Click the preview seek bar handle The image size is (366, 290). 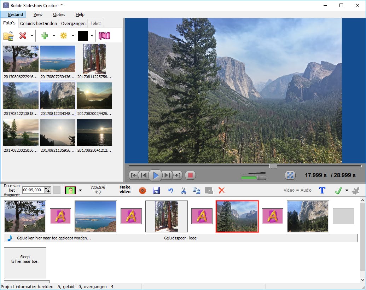click(x=273, y=166)
